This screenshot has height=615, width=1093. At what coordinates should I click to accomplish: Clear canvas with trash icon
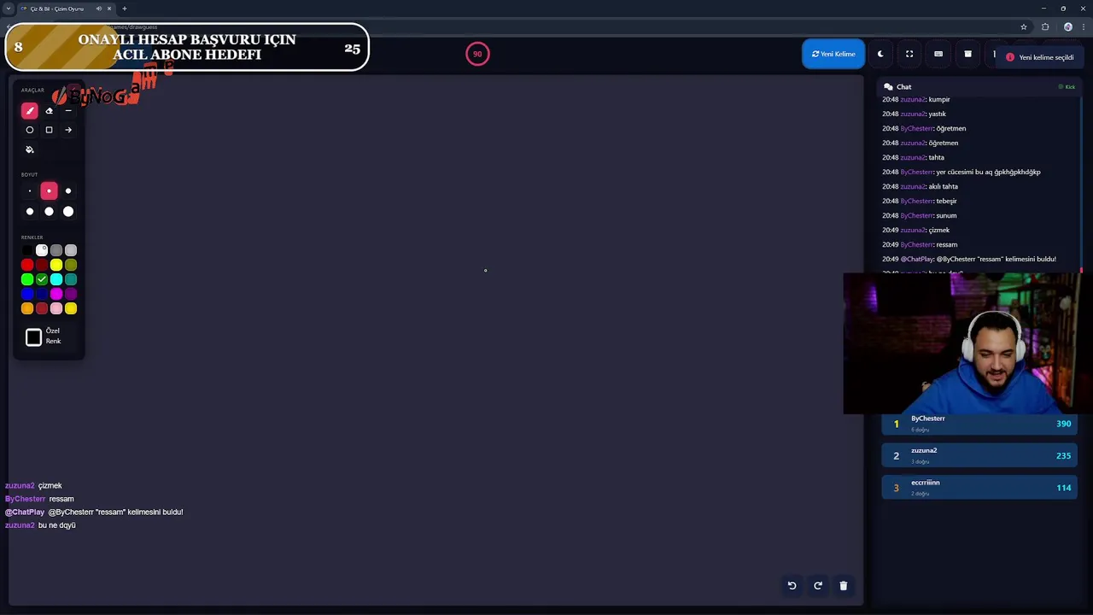pyautogui.click(x=844, y=586)
